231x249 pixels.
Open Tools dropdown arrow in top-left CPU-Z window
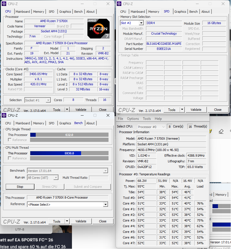click(67, 110)
